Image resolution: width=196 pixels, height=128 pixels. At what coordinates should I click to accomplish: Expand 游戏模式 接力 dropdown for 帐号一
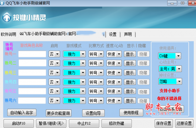click(x=74, y=54)
